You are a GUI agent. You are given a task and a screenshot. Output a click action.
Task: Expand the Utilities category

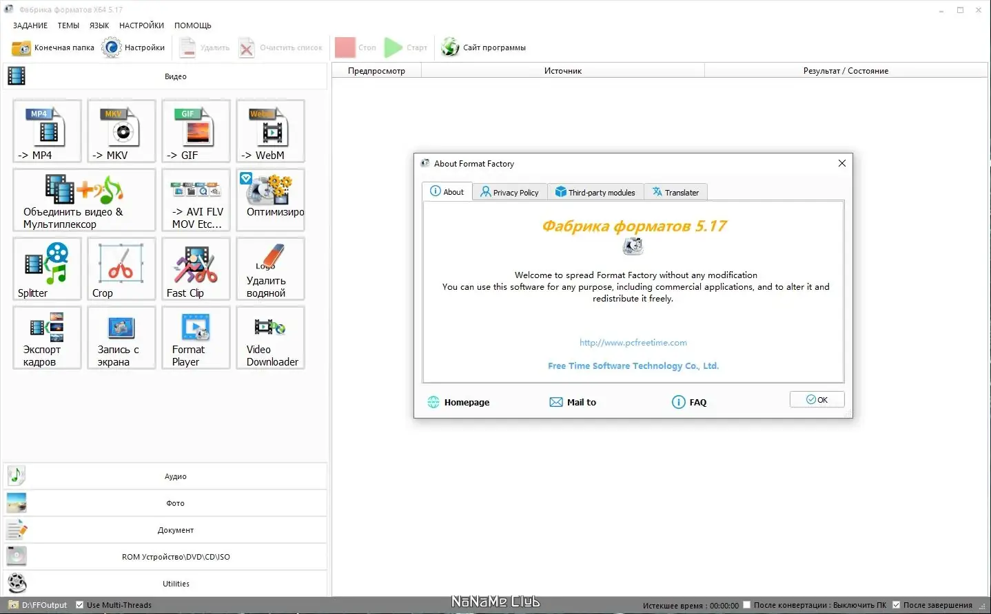[165, 584]
